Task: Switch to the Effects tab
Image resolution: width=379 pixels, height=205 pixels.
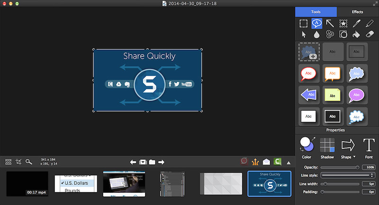Action: click(x=358, y=11)
